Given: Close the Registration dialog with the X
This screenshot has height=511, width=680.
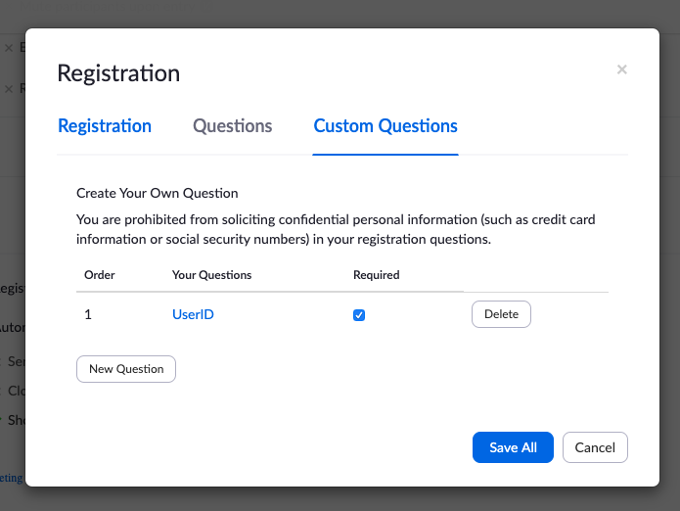Looking at the screenshot, I should pos(622,70).
